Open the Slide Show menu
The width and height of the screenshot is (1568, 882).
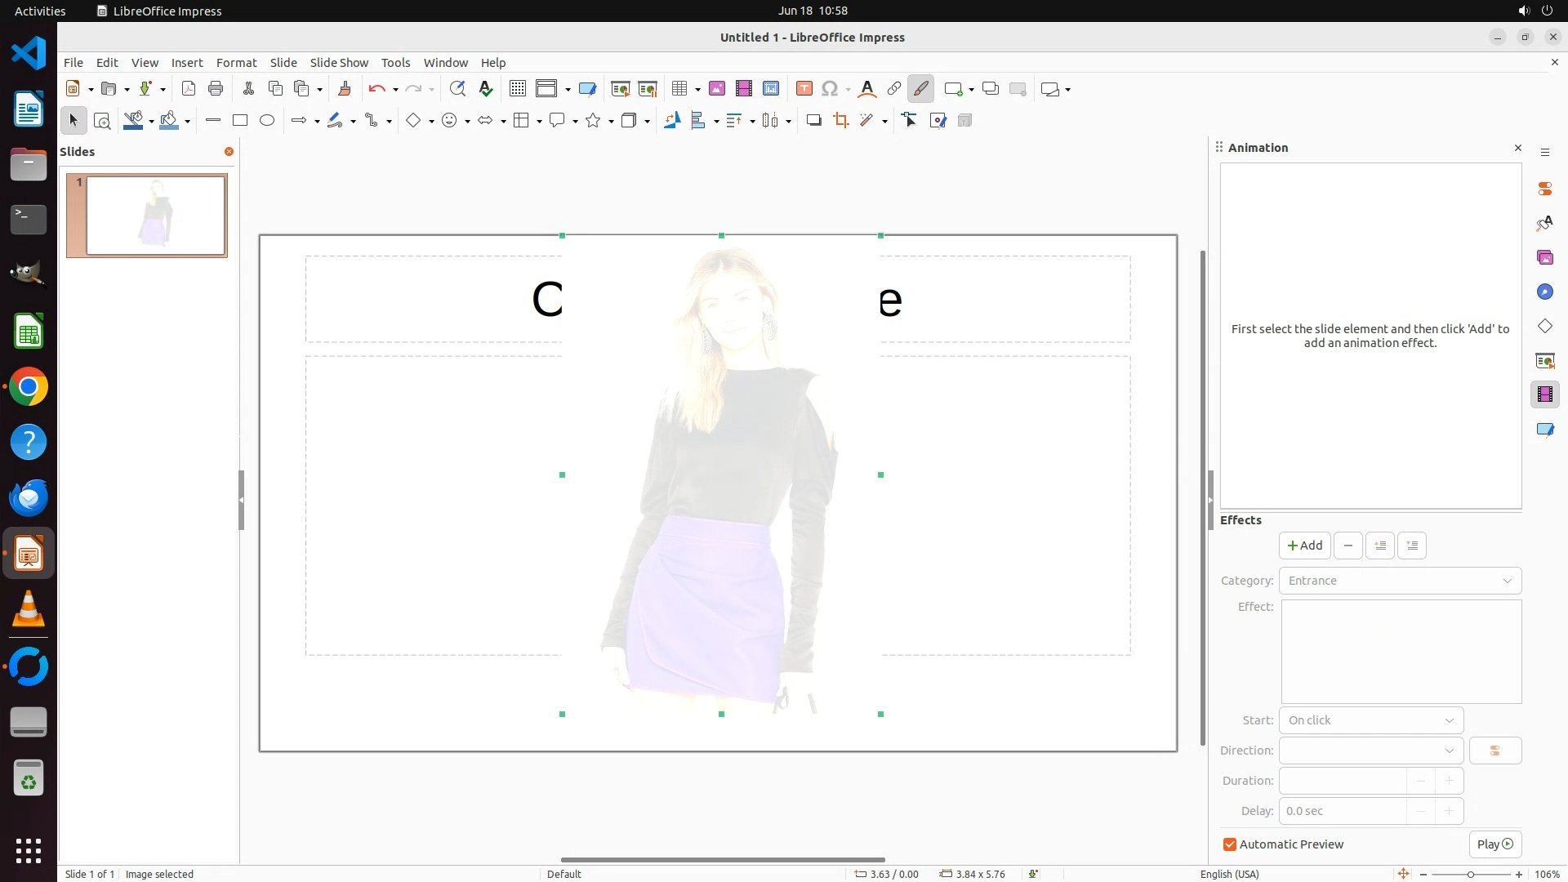point(339,63)
